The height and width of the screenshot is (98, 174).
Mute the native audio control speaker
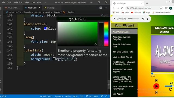click(x=143, y=19)
